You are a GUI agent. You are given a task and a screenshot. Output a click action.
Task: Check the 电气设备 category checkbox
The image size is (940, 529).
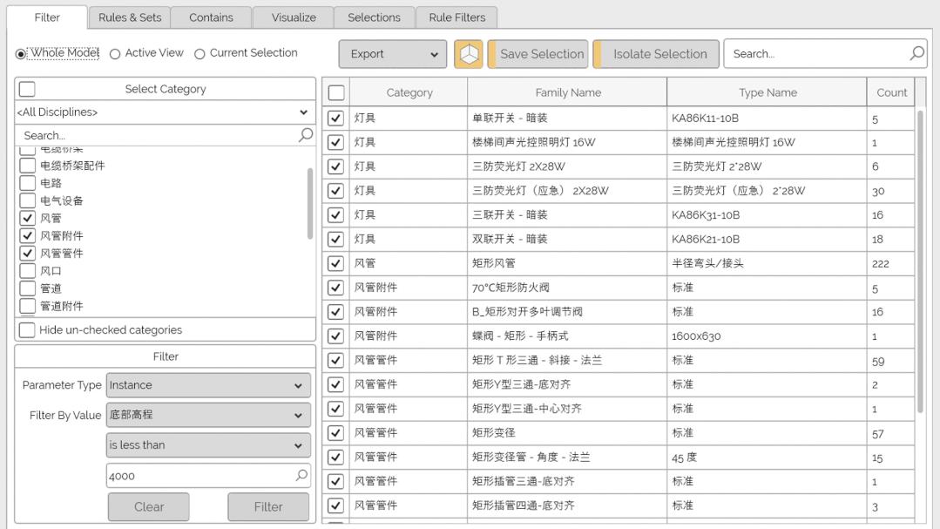pyautogui.click(x=27, y=200)
